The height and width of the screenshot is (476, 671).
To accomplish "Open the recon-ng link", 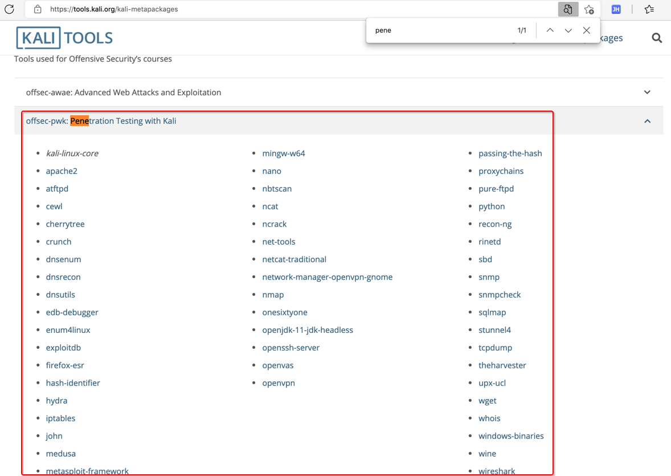I will pyautogui.click(x=495, y=224).
